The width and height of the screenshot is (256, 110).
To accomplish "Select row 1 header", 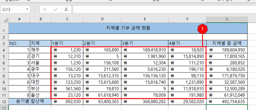I will point(4,28).
